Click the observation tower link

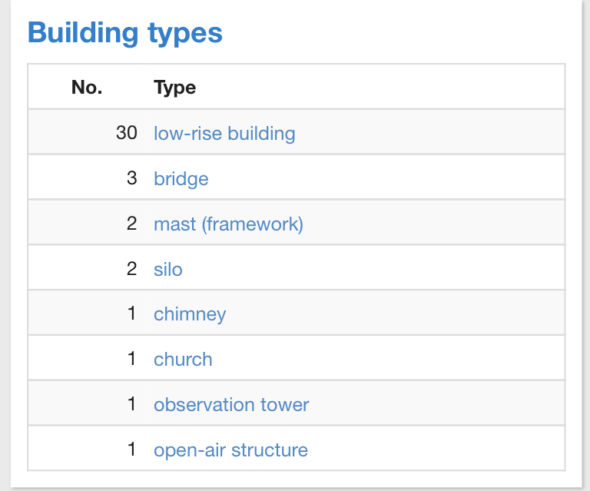click(231, 404)
